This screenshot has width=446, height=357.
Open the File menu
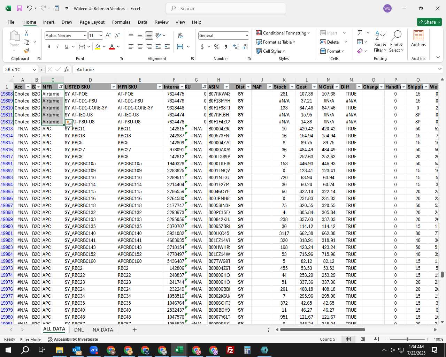[11, 22]
